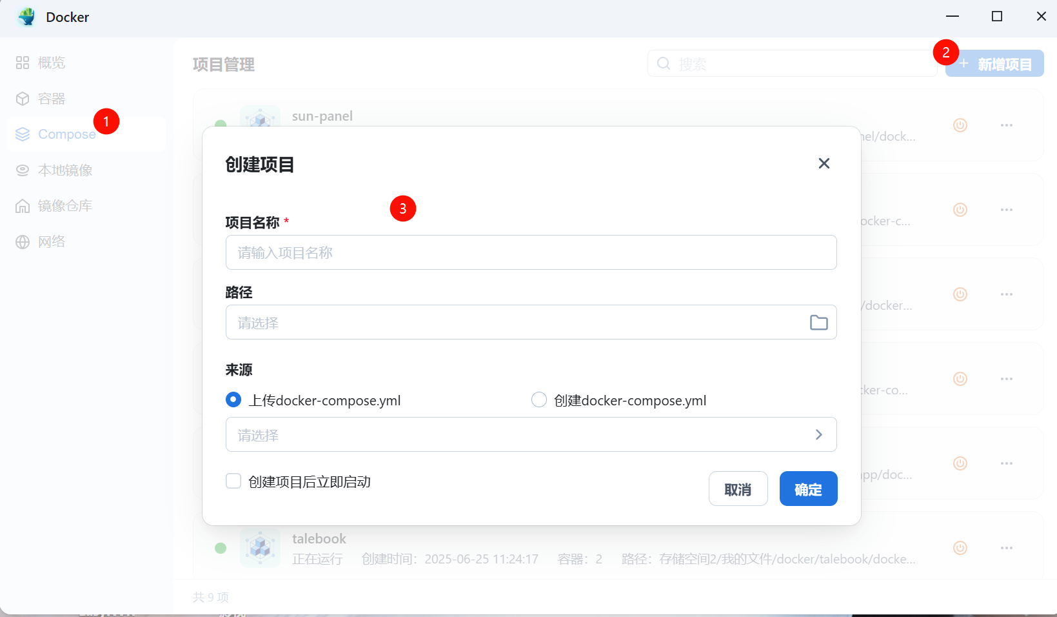Click power icon in ocker-c... row
This screenshot has width=1057, height=617.
click(960, 210)
